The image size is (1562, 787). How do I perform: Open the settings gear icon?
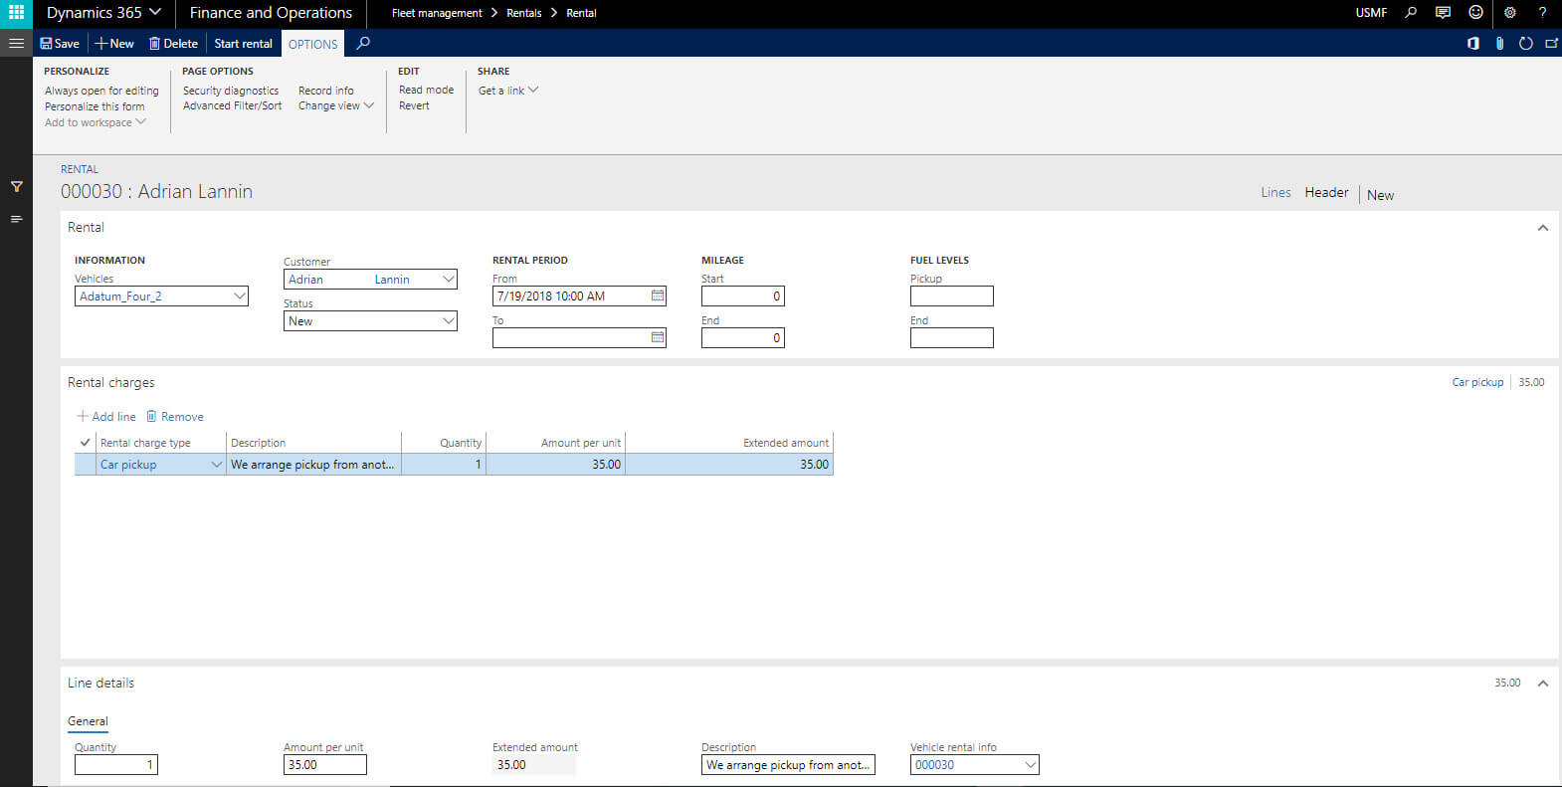1509,13
